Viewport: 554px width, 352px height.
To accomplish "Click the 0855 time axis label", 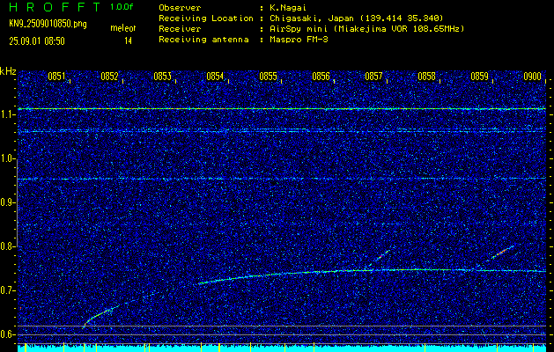I will click(268, 77).
